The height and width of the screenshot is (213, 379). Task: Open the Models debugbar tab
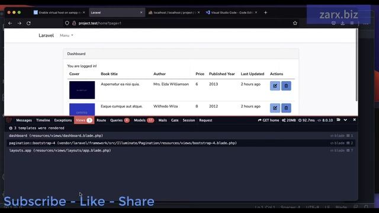click(x=144, y=120)
